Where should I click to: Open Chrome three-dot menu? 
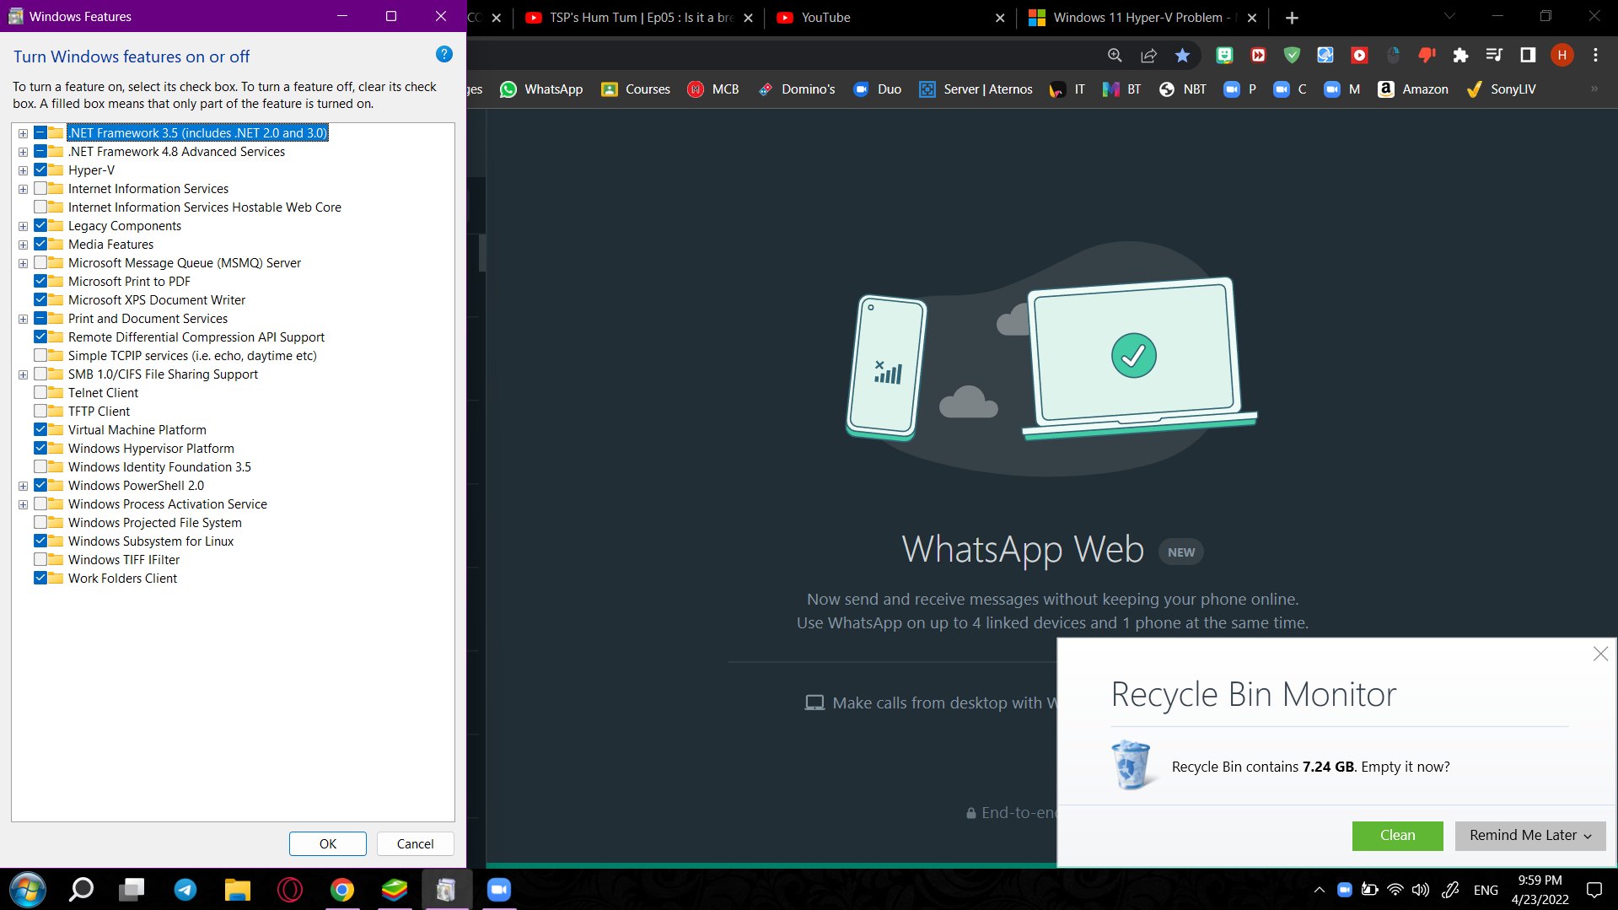1595,56
